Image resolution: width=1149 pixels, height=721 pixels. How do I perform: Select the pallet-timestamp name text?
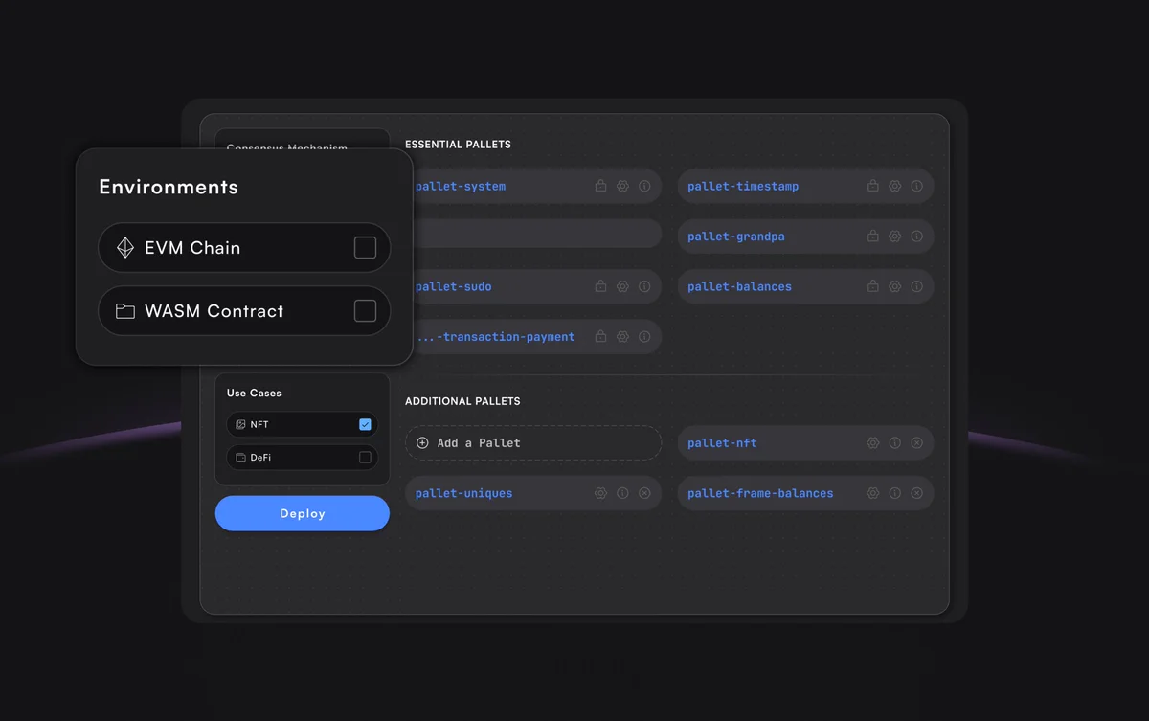point(743,187)
